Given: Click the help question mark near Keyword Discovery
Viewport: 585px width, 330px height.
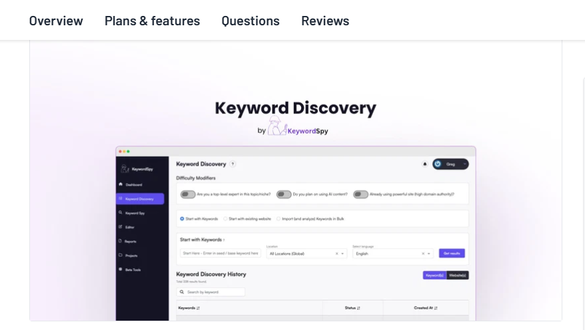Looking at the screenshot, I should click(233, 164).
